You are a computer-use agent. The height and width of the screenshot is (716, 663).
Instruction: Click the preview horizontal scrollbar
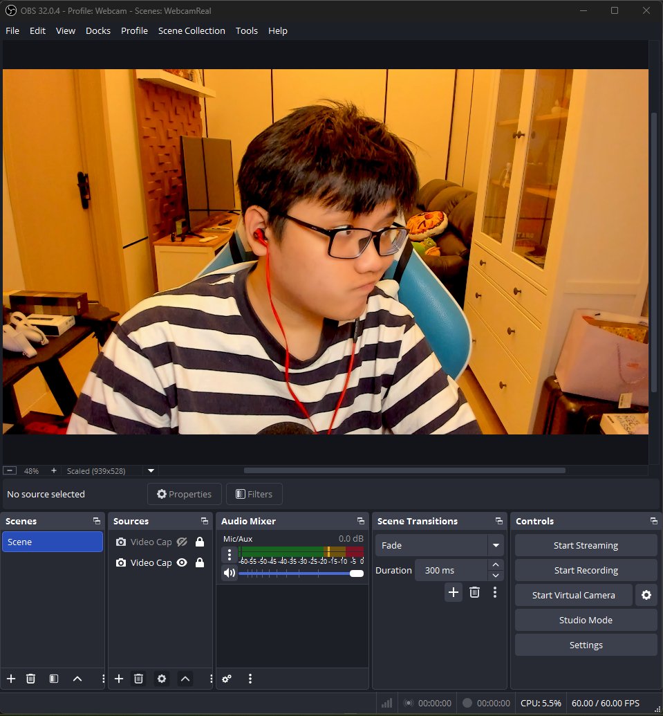[x=404, y=470]
